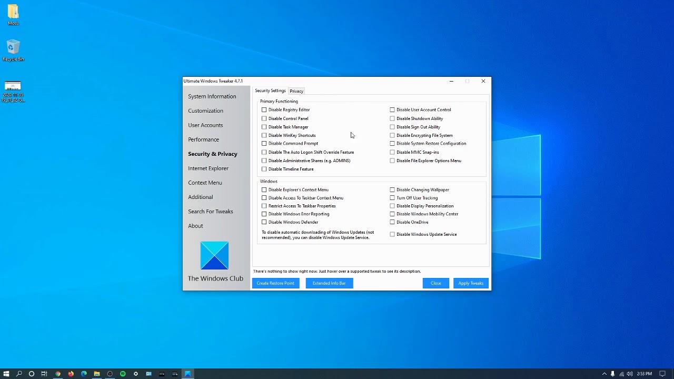674x379 pixels.
Task: Open the Windows Start menu
Action: pyautogui.click(x=6, y=374)
